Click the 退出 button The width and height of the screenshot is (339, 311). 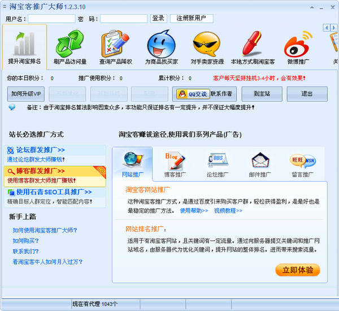coord(307,94)
